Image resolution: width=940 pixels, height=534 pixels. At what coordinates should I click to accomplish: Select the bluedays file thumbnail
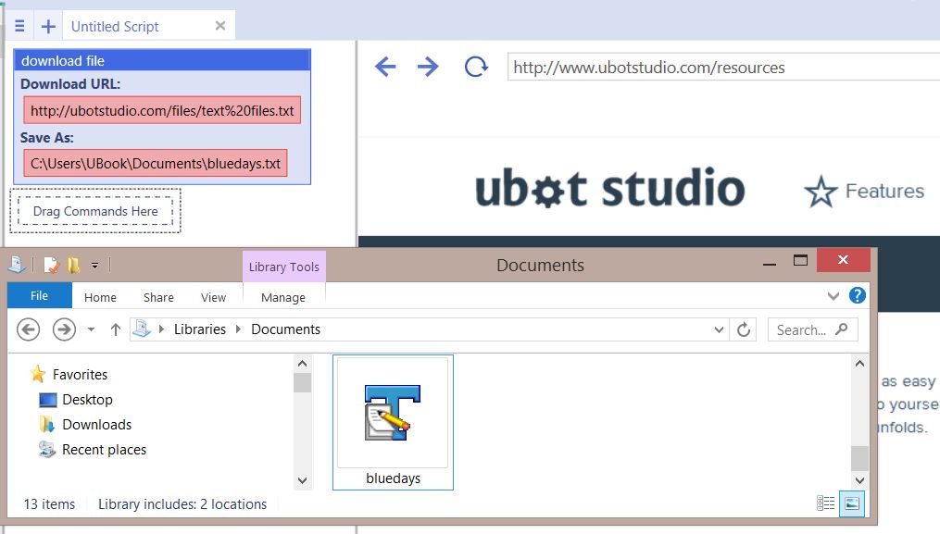393,413
